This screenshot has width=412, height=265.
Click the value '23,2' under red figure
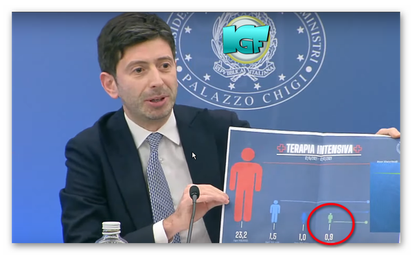[241, 235]
